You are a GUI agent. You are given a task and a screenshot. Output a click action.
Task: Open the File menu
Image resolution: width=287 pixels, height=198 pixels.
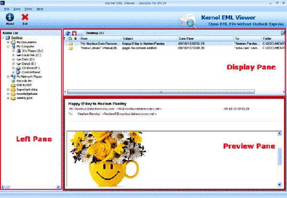[x=7, y=9]
